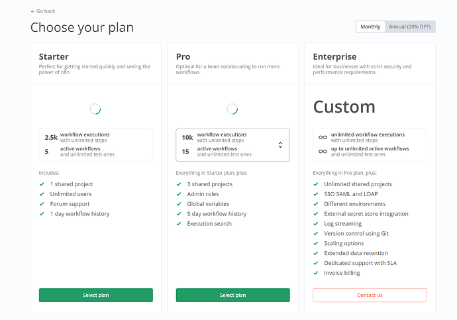The width and height of the screenshot is (457, 320).
Task: Click the Enterprise plan heading
Action: pyautogui.click(x=334, y=56)
